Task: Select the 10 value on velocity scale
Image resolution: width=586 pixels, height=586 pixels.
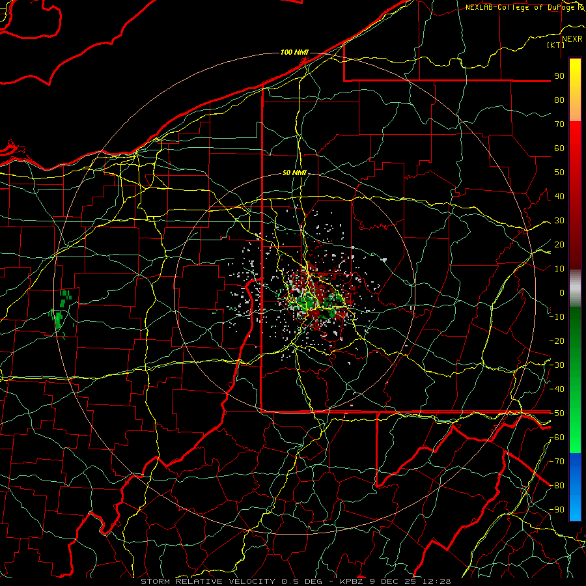Action: click(559, 269)
